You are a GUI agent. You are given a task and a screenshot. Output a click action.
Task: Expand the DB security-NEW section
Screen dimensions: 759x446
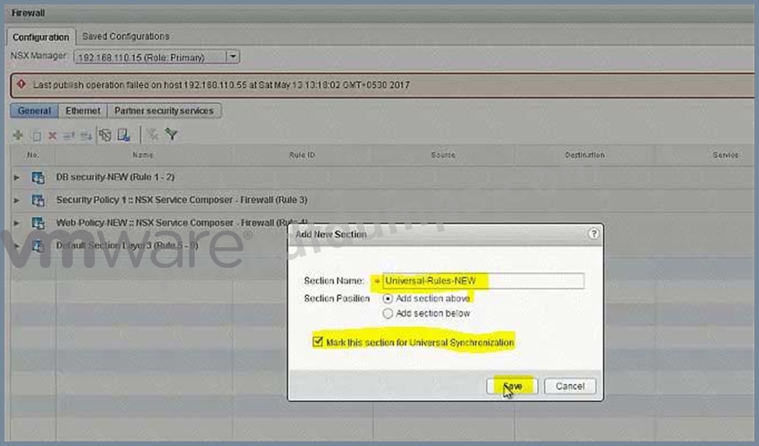coord(17,177)
